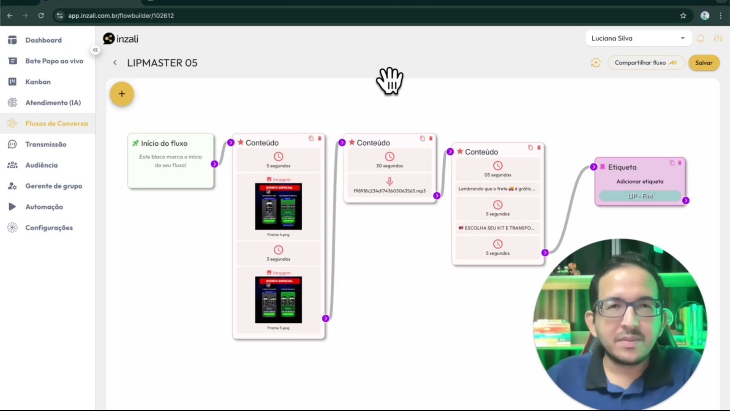Open 'ESCOLHA SEU KIT E TRANSFO...' message
This screenshot has width=730, height=411.
[498, 228]
